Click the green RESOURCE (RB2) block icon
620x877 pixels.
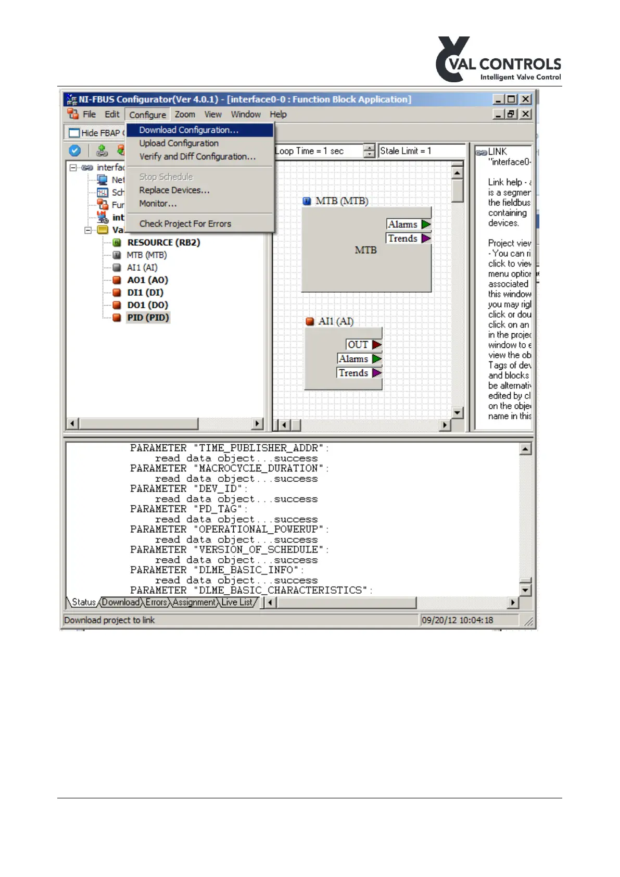point(117,243)
